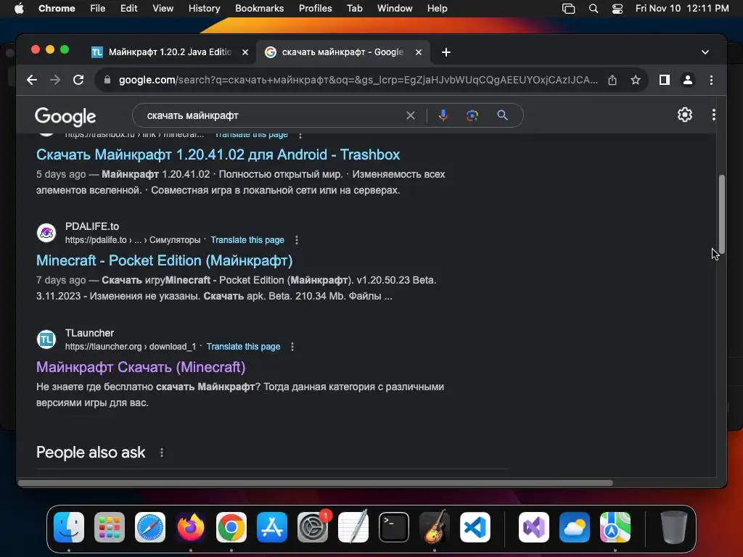Open People also ask options menu
This screenshot has width=743, height=557.
[x=162, y=453]
